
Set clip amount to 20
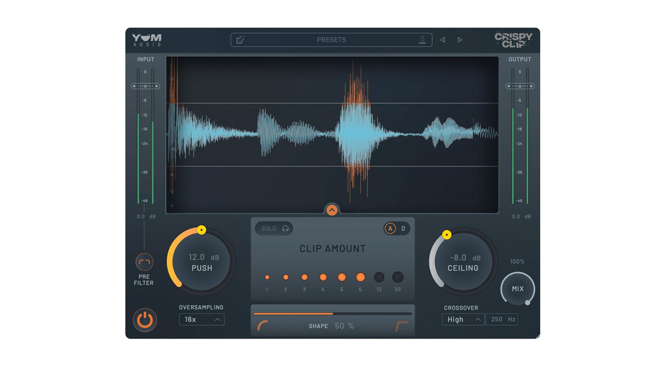click(x=398, y=277)
